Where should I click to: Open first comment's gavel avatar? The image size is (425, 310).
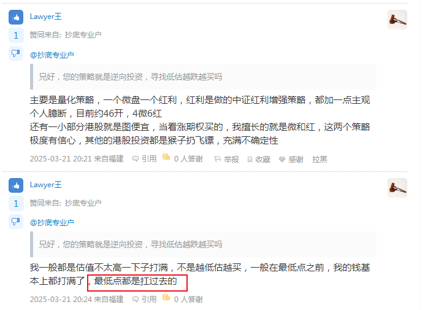point(397,20)
